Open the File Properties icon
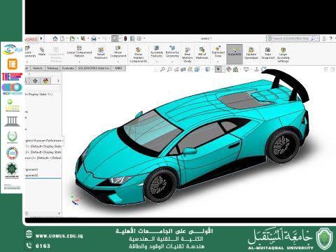 (x=132, y=38)
